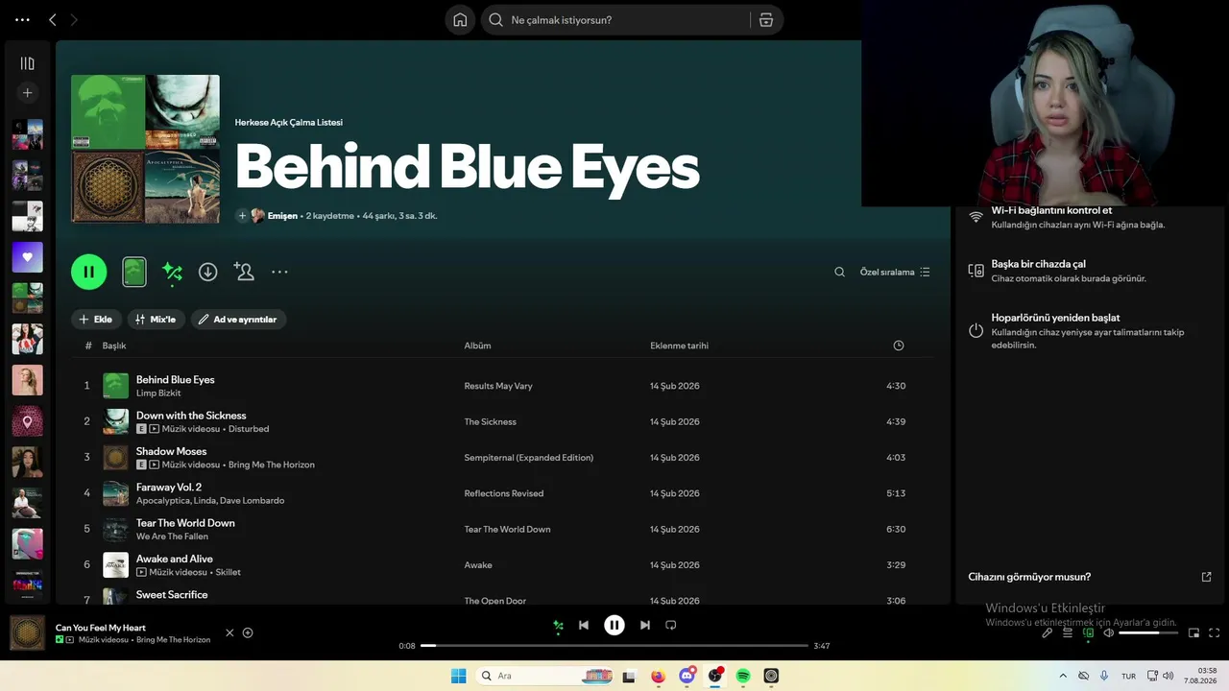Sort by the Albüm column header
1229x691 pixels.
(477, 345)
